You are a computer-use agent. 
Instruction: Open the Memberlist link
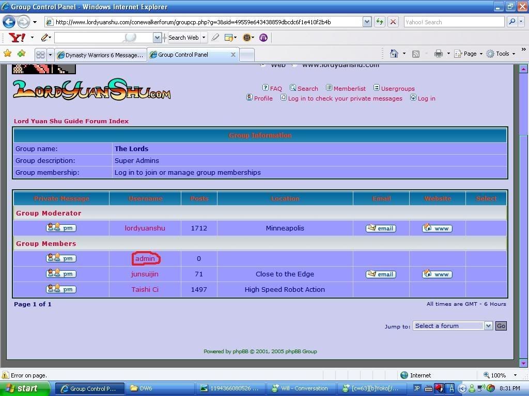[349, 89]
